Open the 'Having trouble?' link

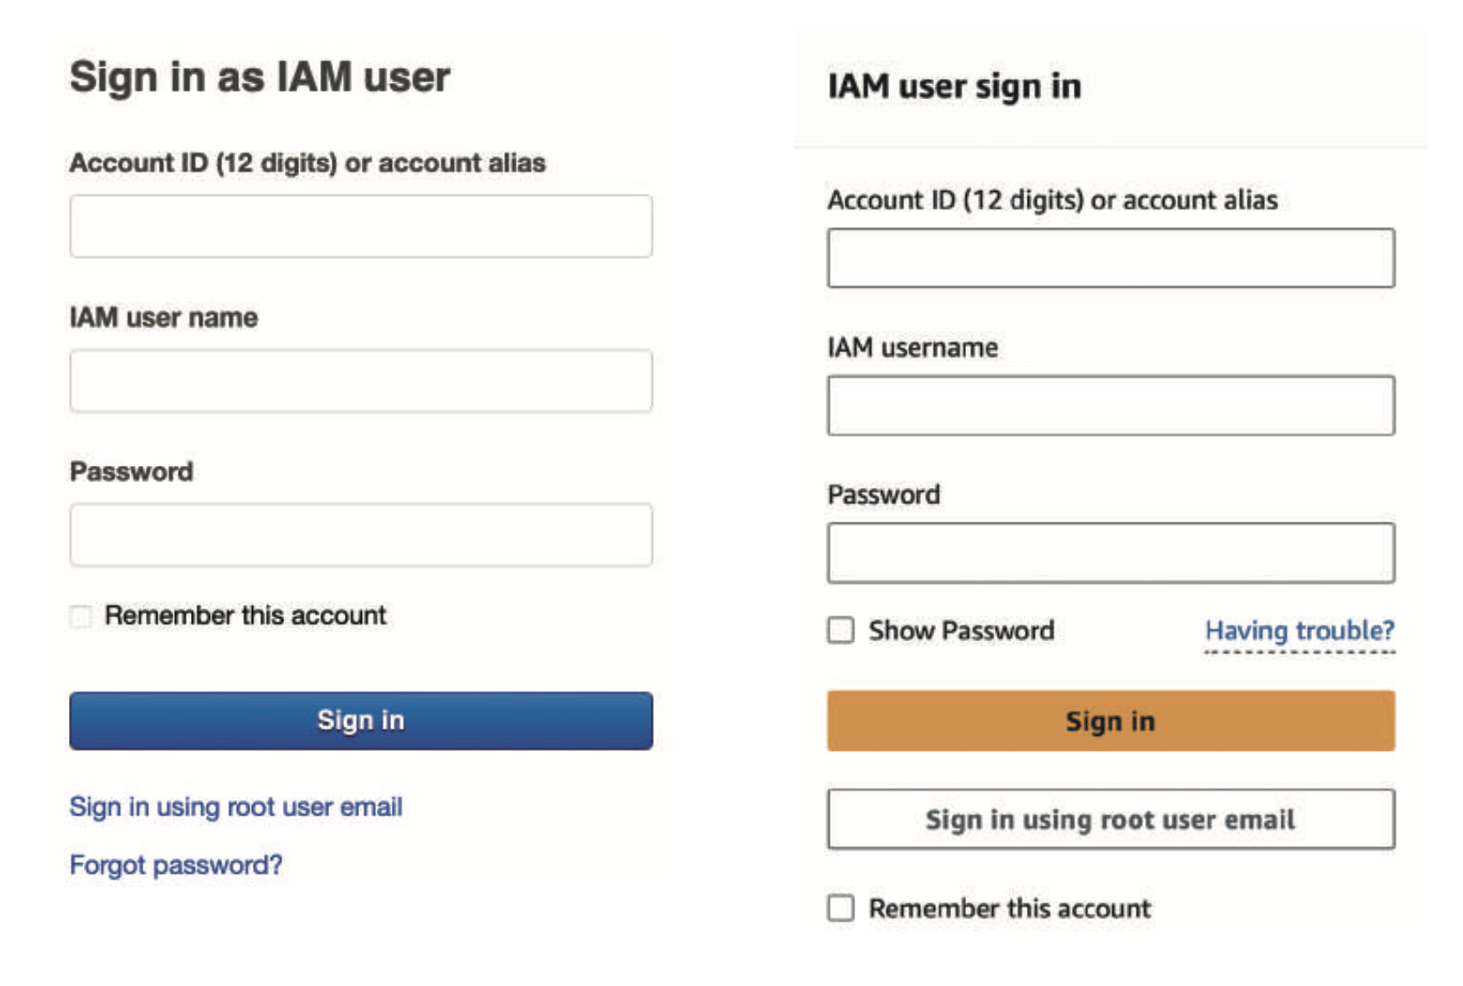pyautogui.click(x=1298, y=631)
